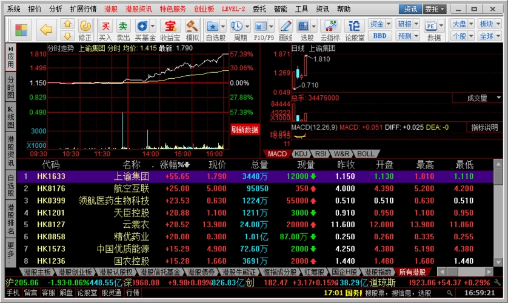Open the 大盘 dropdown in toolbar
Image resolution: width=508 pixels, height=303 pixels.
click(462, 24)
